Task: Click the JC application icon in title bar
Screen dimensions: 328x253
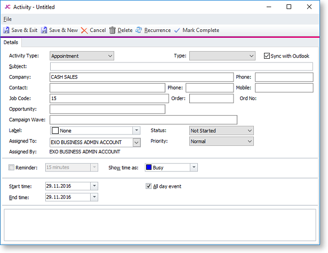Action: 7,7
